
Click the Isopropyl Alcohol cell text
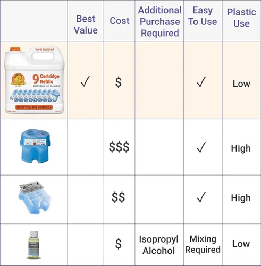pyautogui.click(x=159, y=245)
